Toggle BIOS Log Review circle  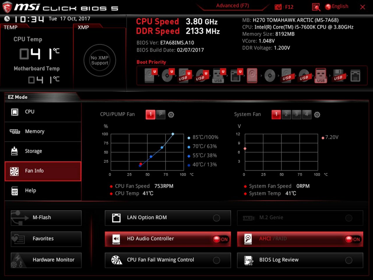point(349,260)
